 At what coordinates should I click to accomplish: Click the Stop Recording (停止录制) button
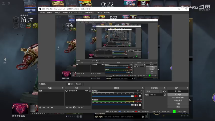[x=178, y=94]
